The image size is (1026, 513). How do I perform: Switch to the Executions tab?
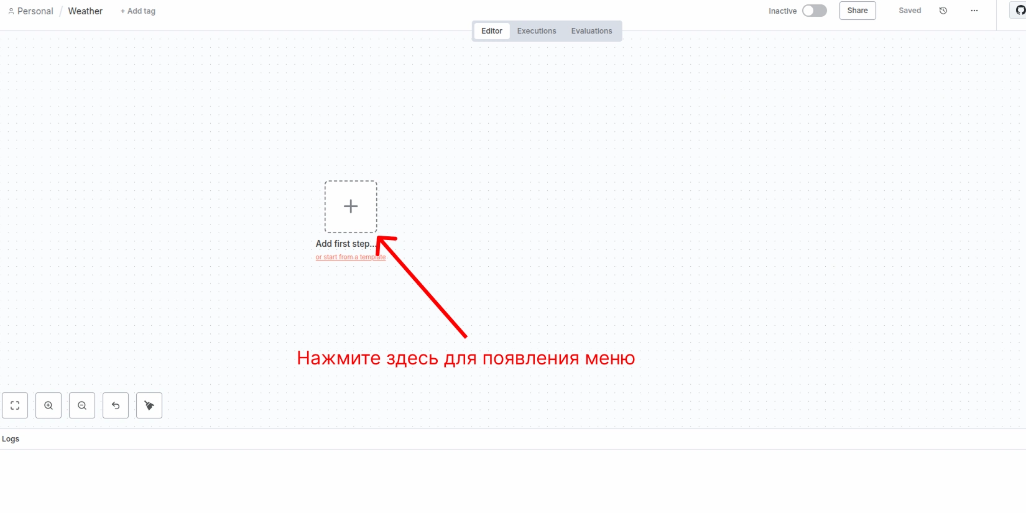[x=537, y=31]
